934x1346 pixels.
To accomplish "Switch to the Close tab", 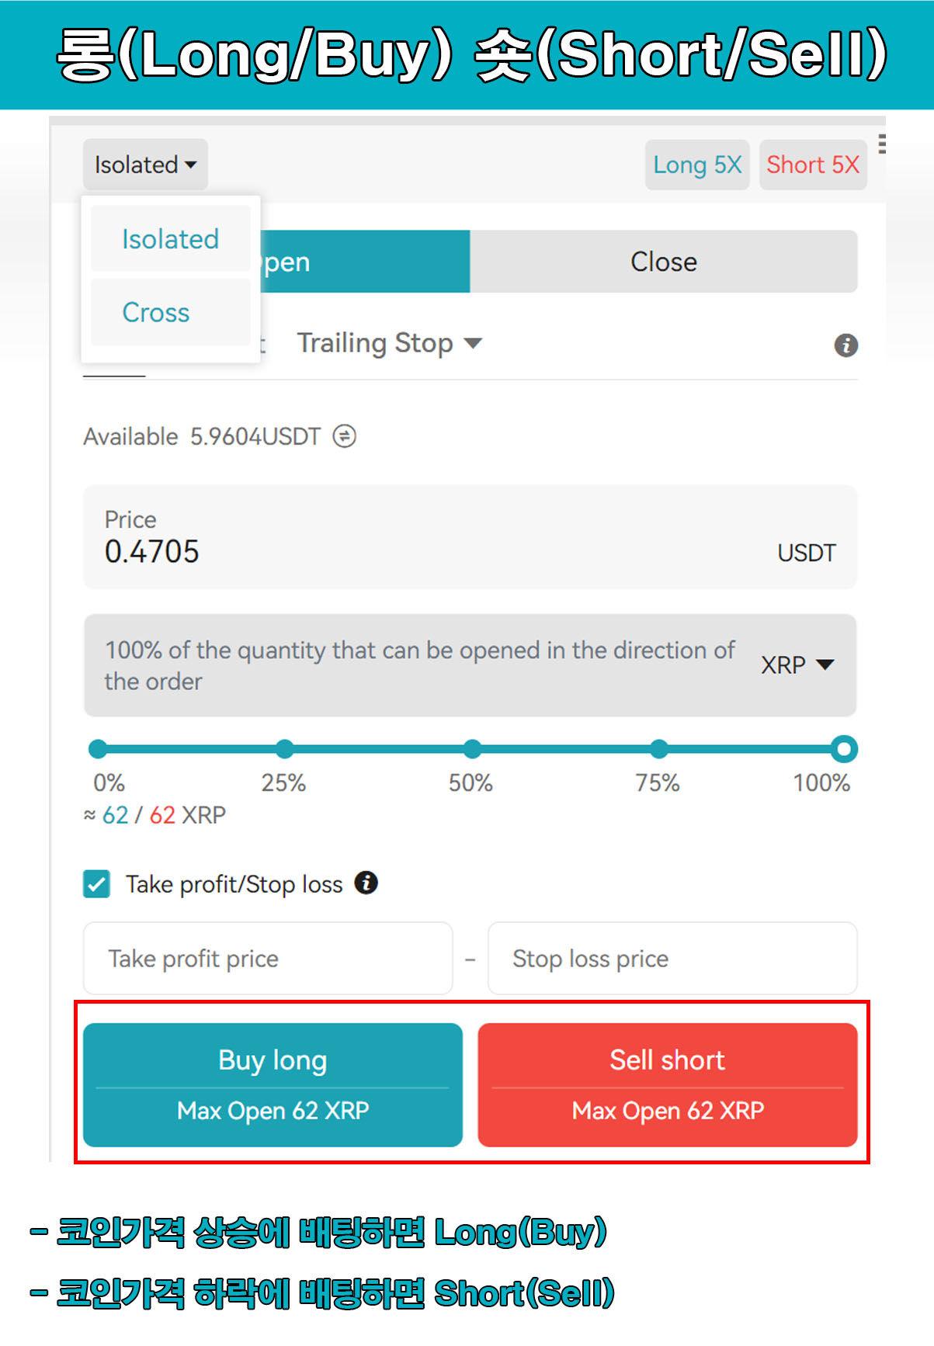I will (x=663, y=262).
